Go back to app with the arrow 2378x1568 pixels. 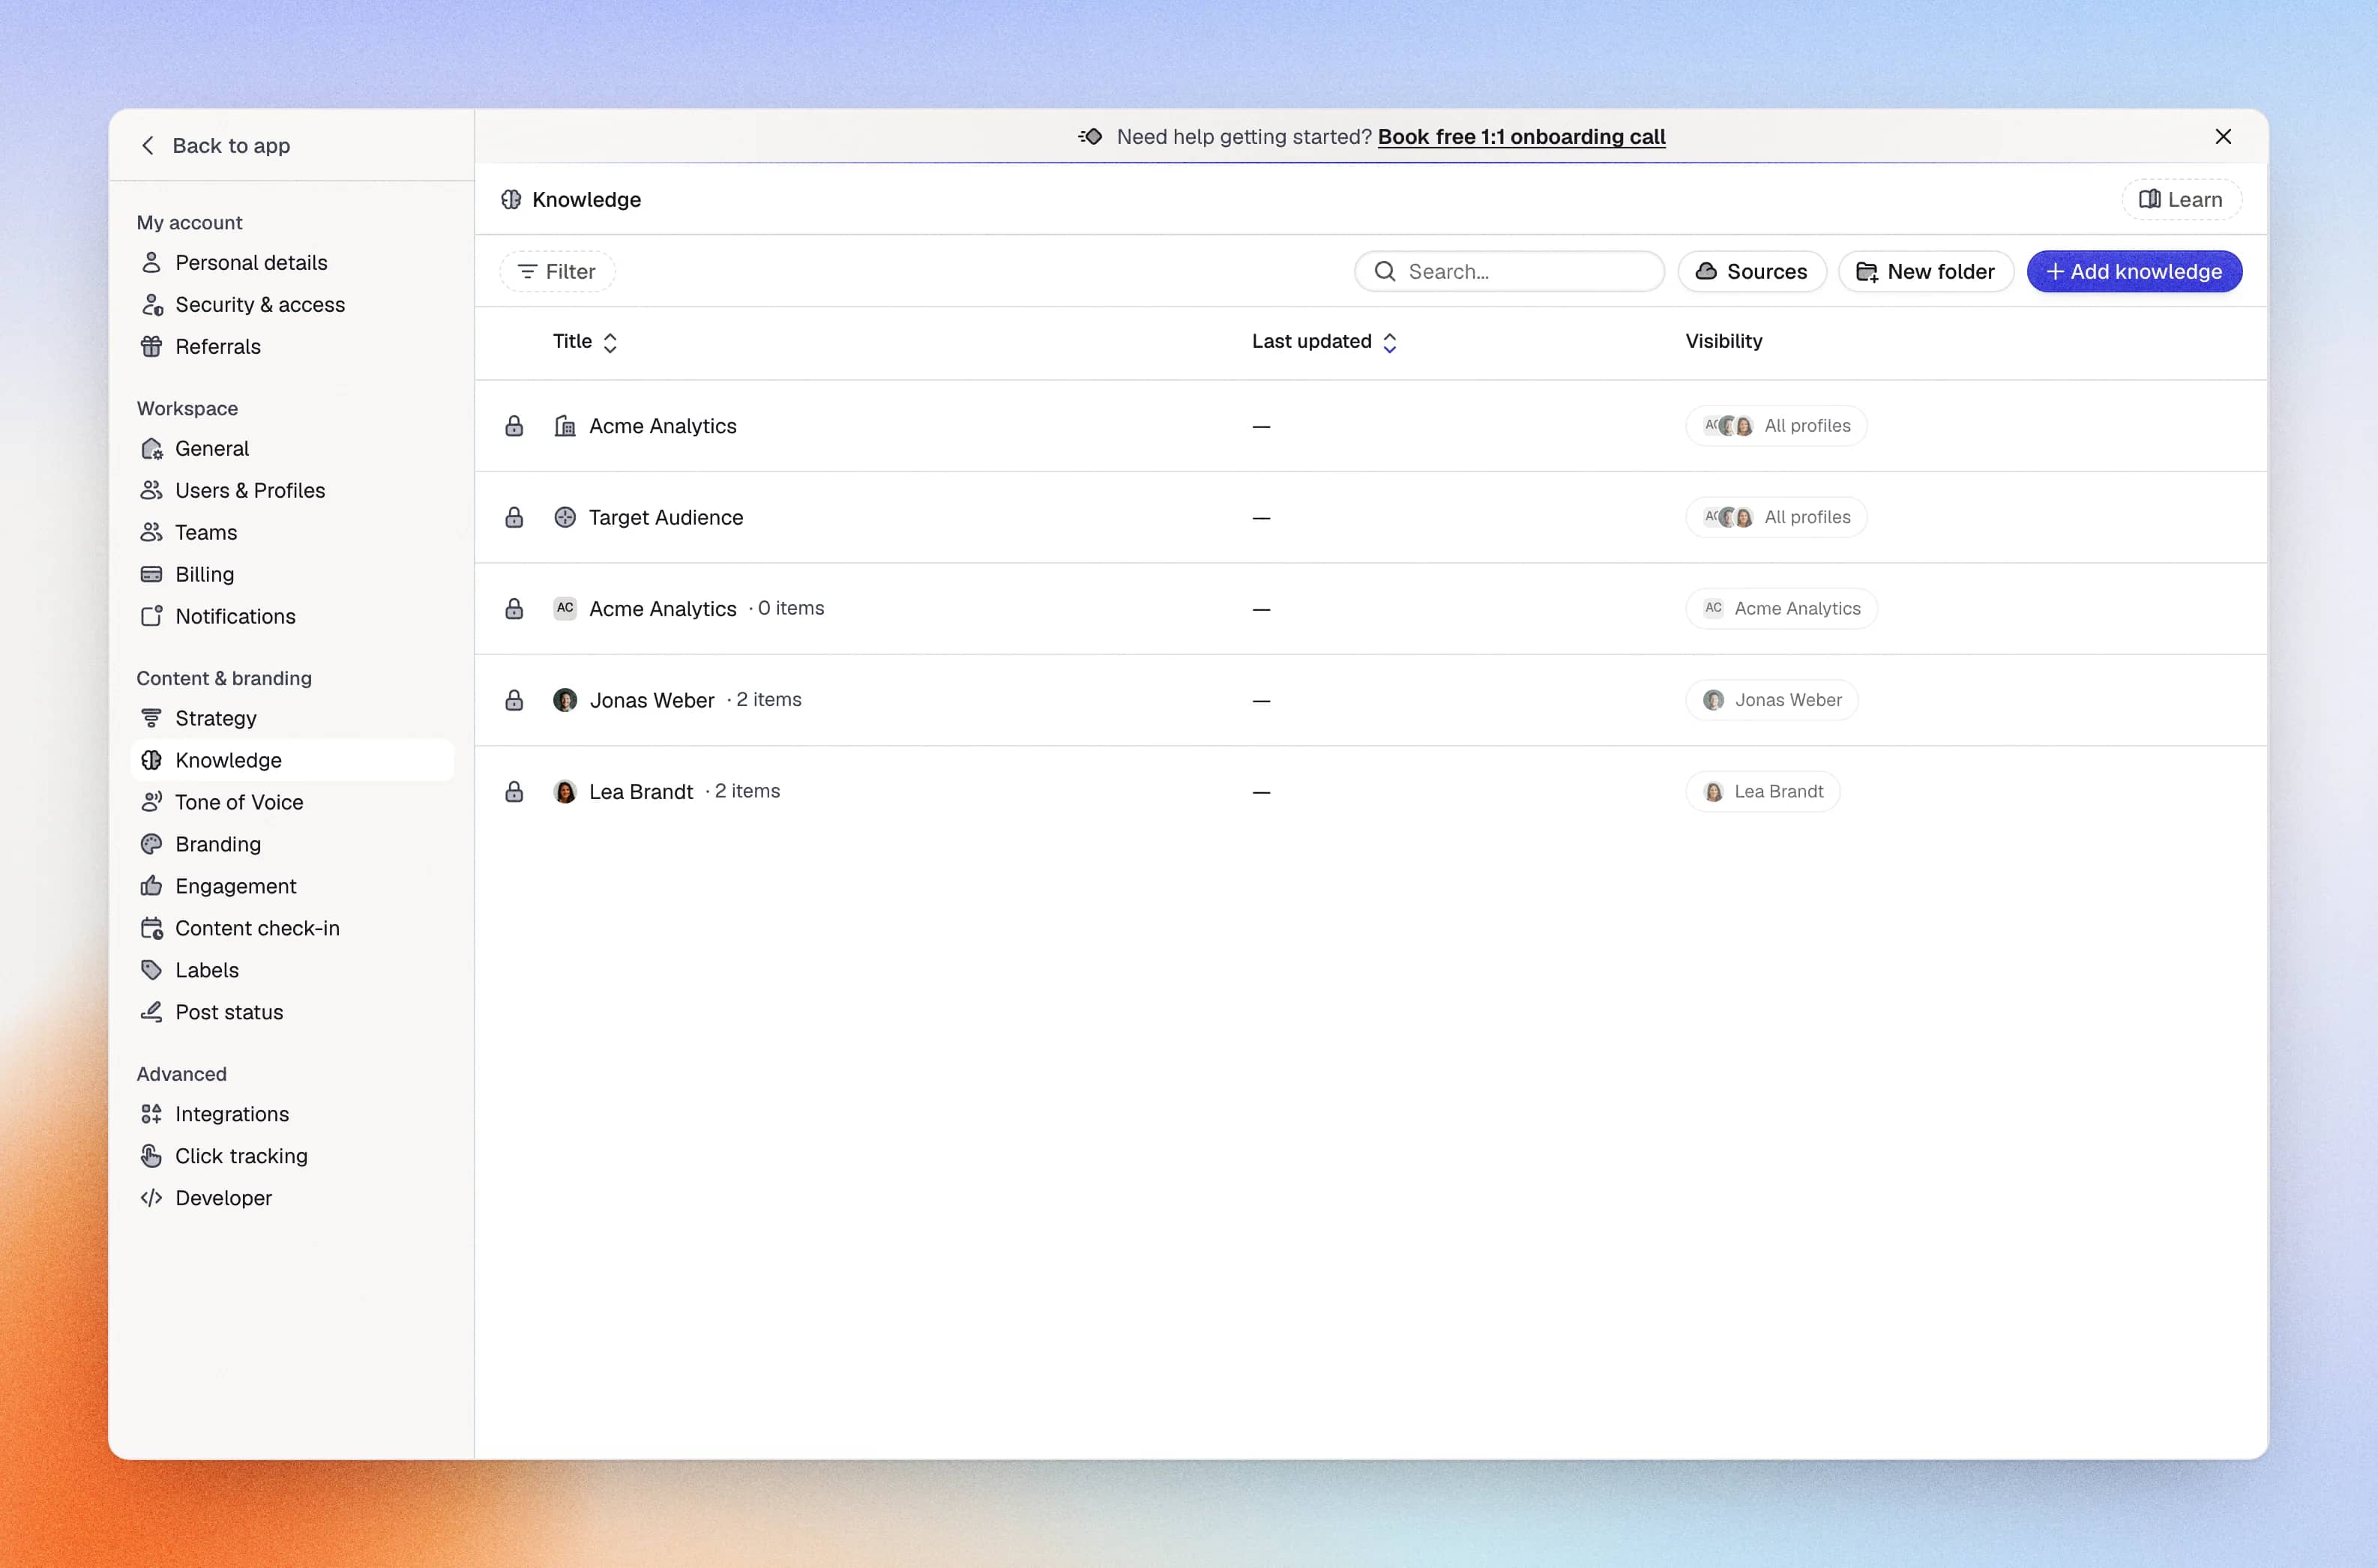tap(148, 145)
